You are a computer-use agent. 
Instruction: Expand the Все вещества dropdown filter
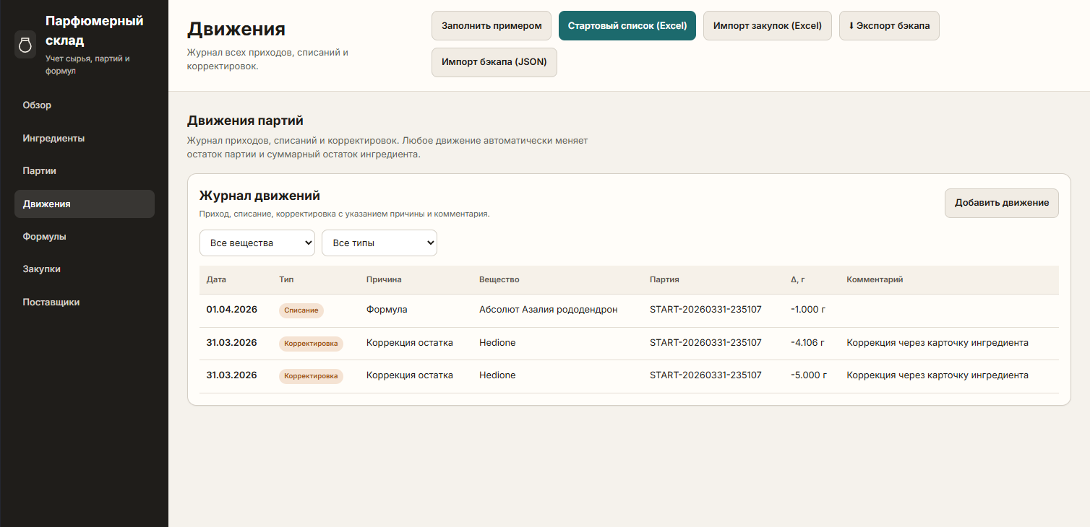257,243
